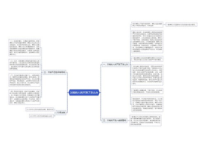This screenshot has height=148, width=206.
Task: Select the leaf note starting with (二)
Action: 25,65
